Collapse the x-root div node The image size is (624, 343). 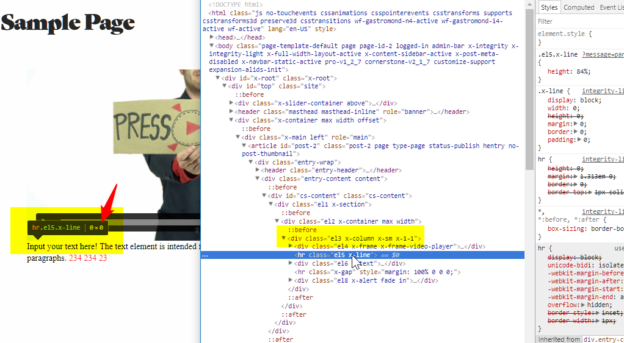218,78
